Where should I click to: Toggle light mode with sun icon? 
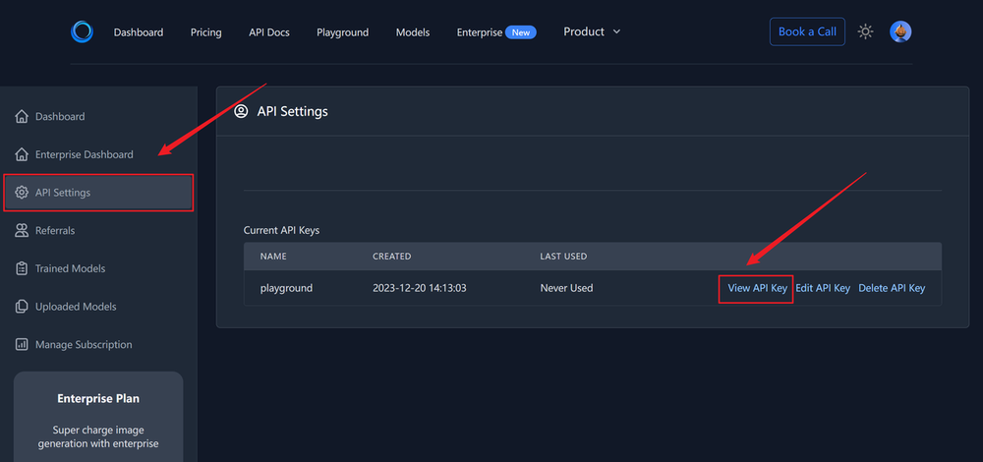point(865,31)
